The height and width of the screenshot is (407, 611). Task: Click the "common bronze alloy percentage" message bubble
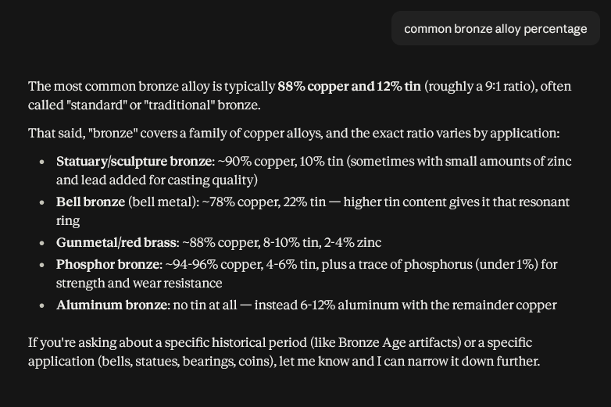click(495, 28)
